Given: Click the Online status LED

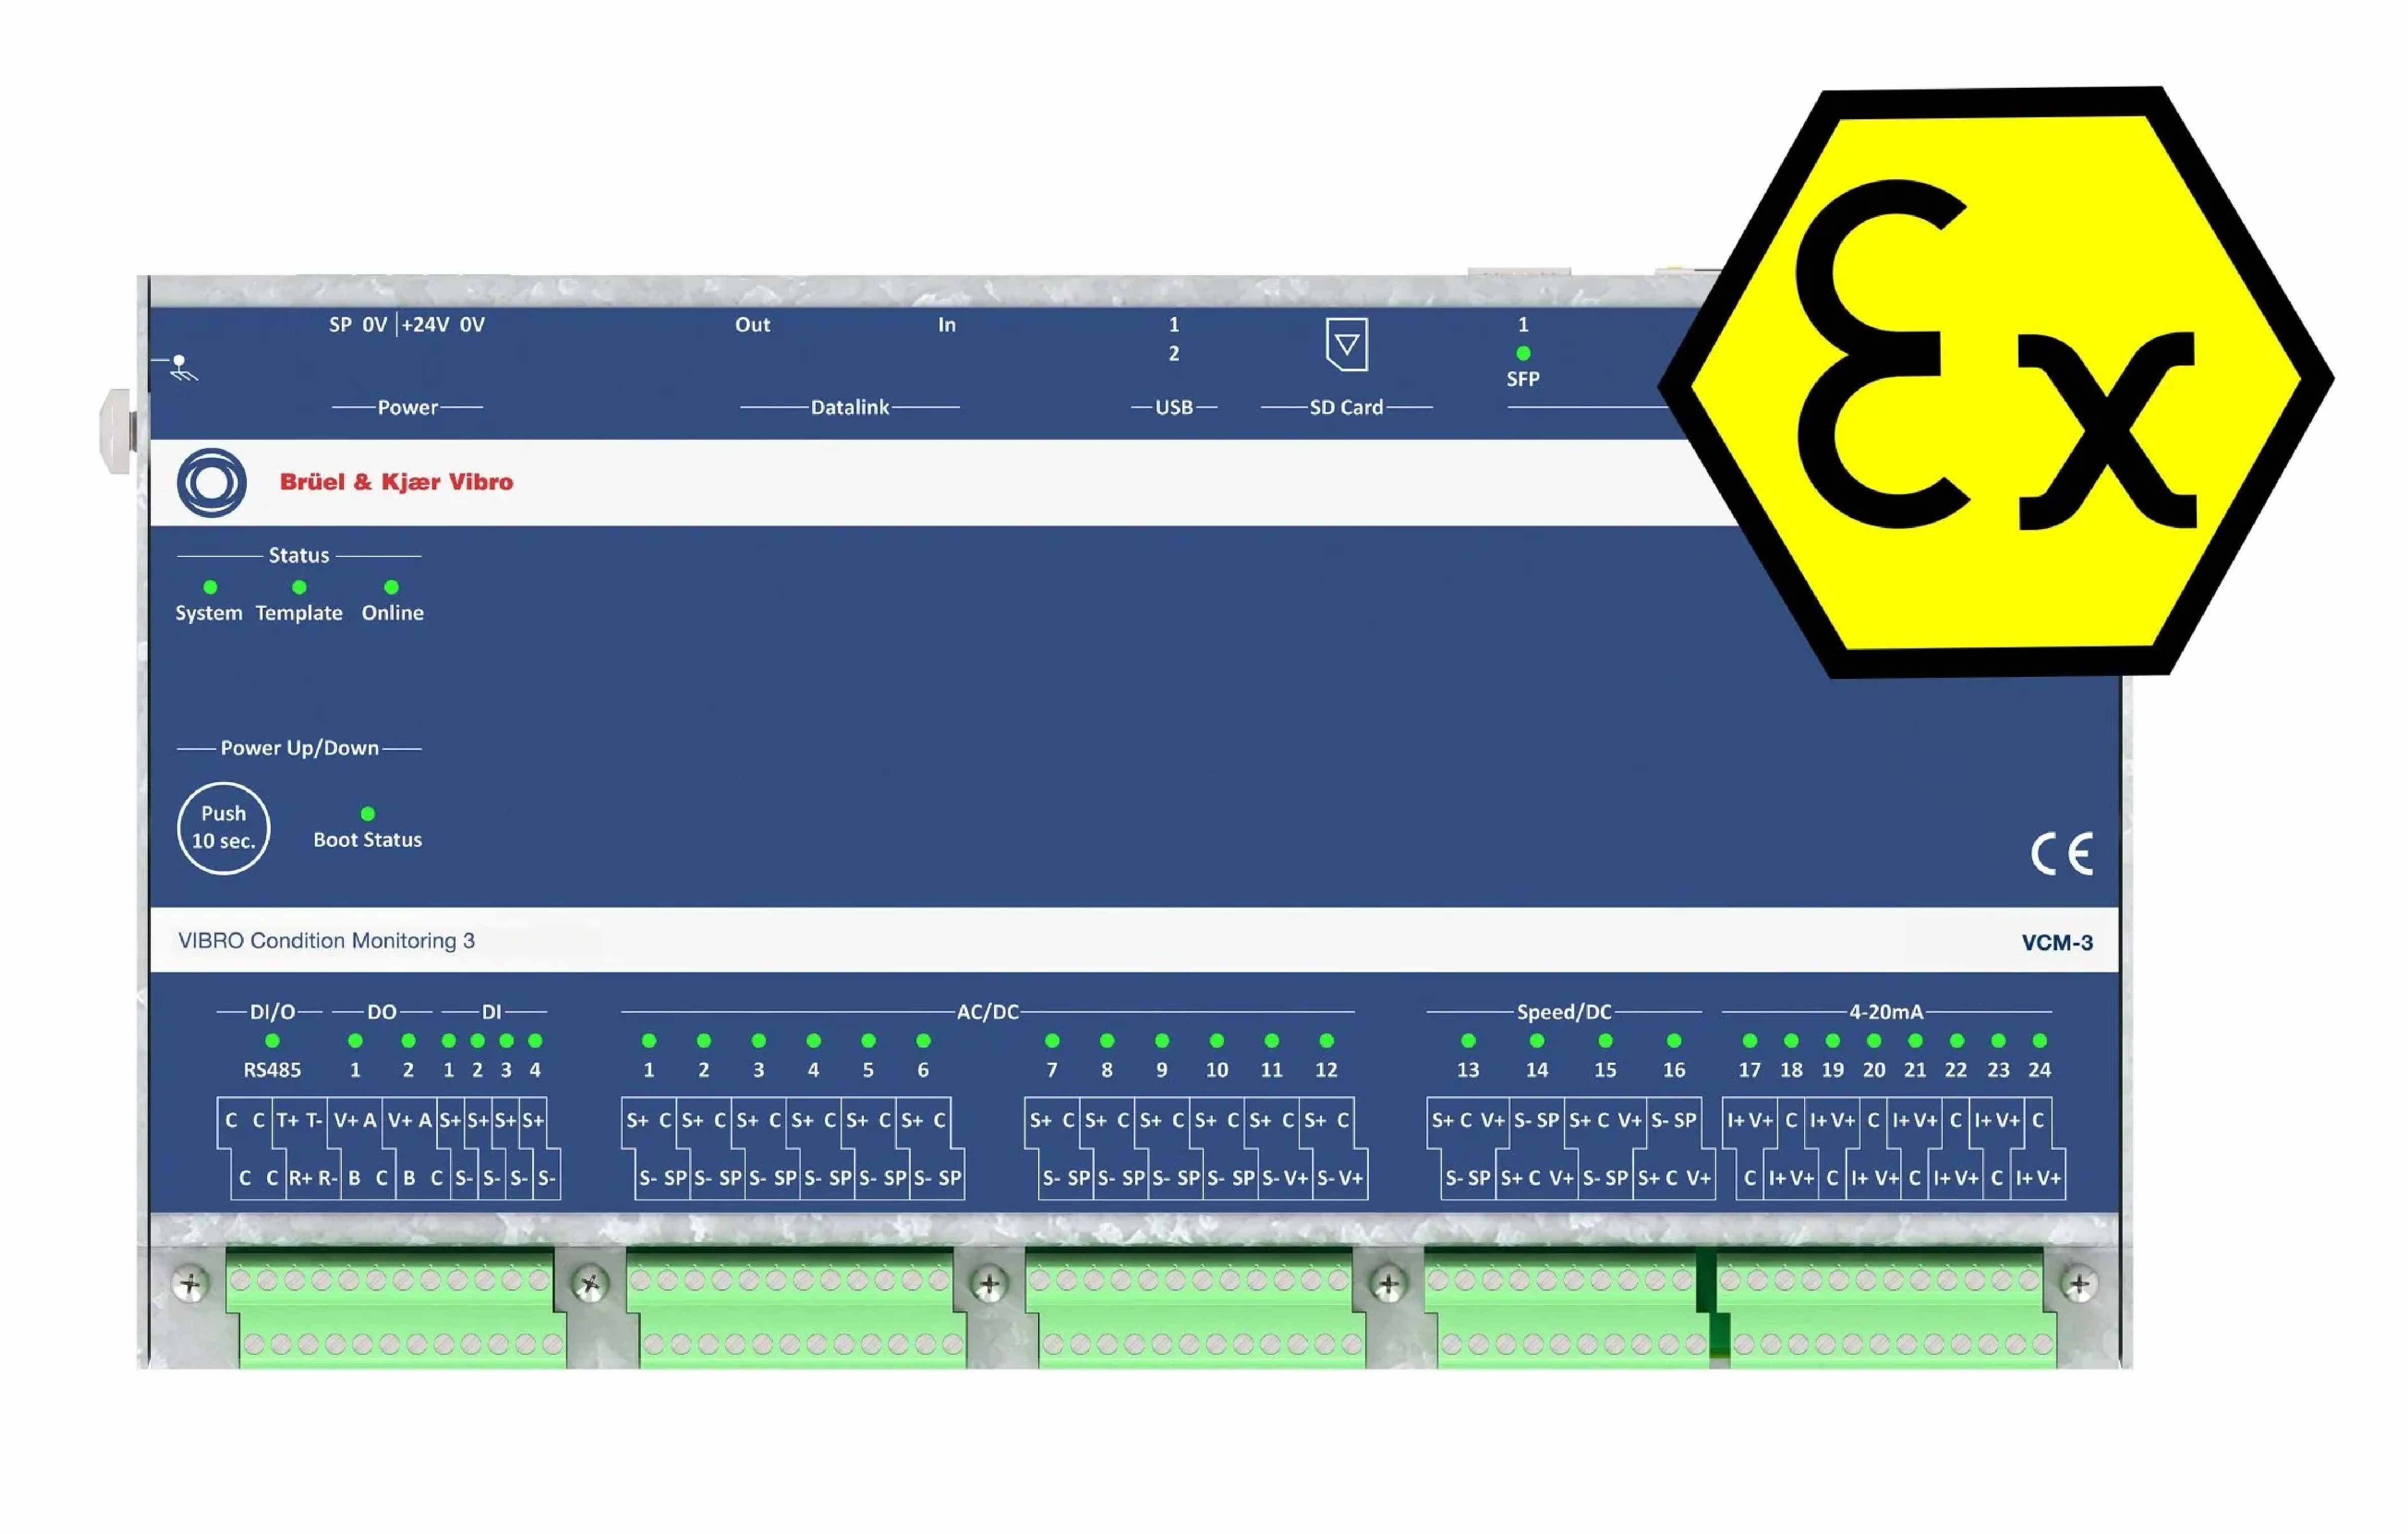Looking at the screenshot, I should click(392, 587).
